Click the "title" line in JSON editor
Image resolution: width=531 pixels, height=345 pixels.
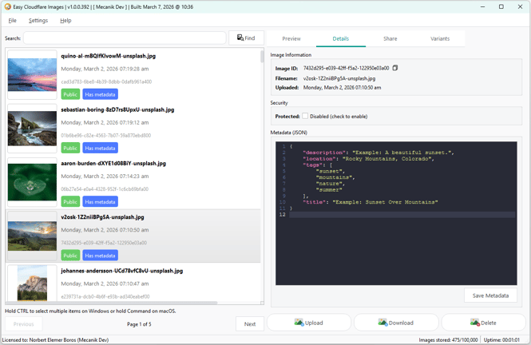371,202
